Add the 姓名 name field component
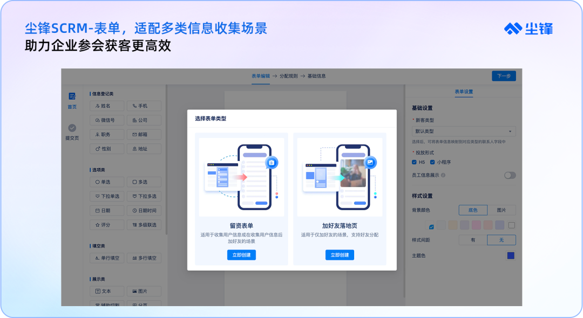 (x=107, y=106)
